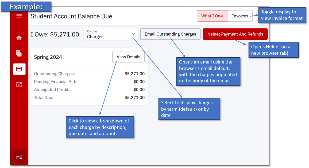Toggle display to Invoices format
Viewport: 309px width, 168px height.
pyautogui.click(x=240, y=16)
